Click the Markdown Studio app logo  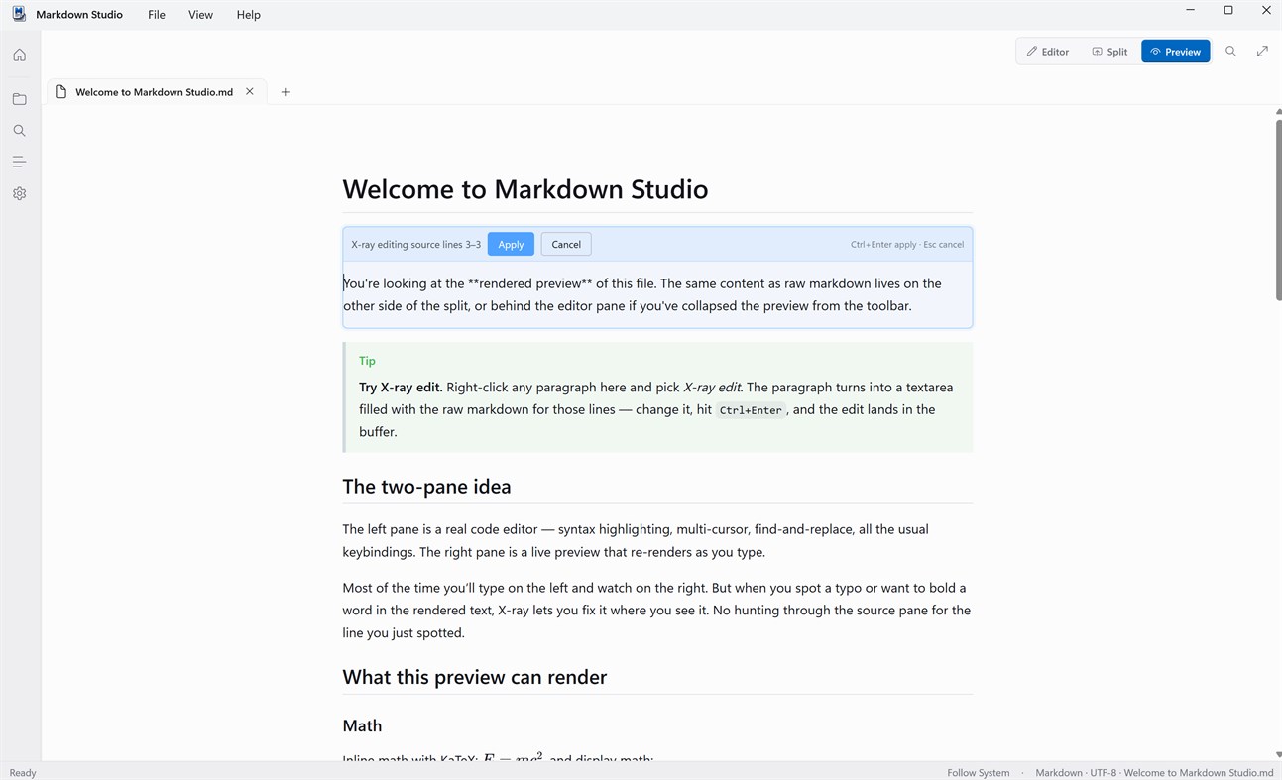[x=19, y=14]
